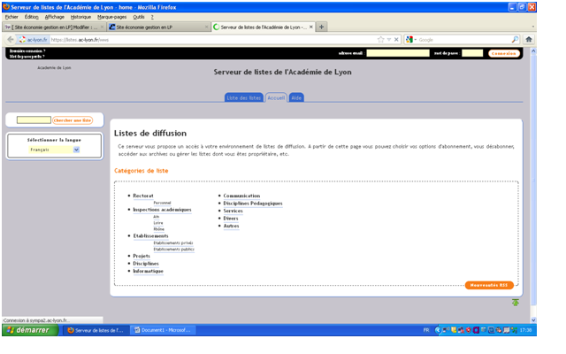Open the Disciplines Pédagogiques link

253,204
